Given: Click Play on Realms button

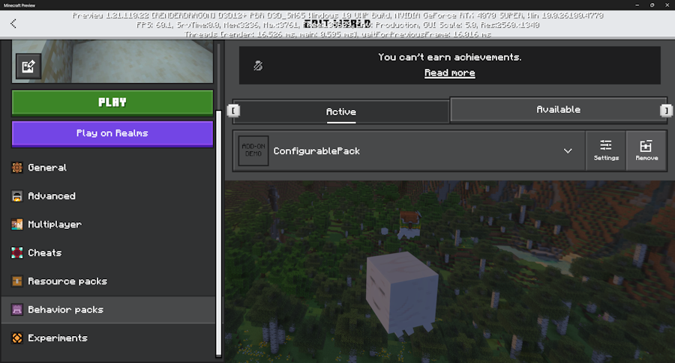Looking at the screenshot, I should (x=112, y=134).
